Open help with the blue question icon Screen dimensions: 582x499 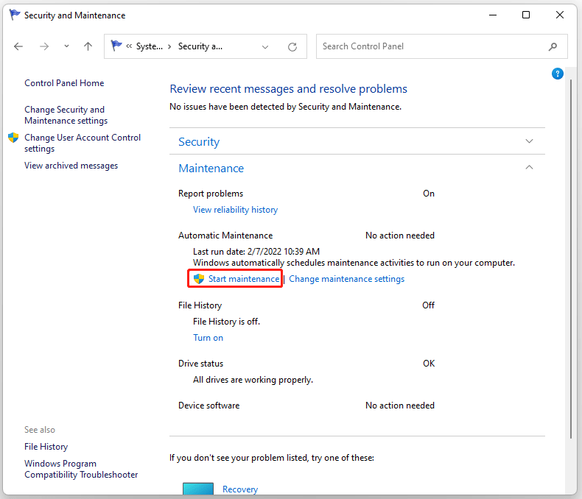tap(557, 74)
